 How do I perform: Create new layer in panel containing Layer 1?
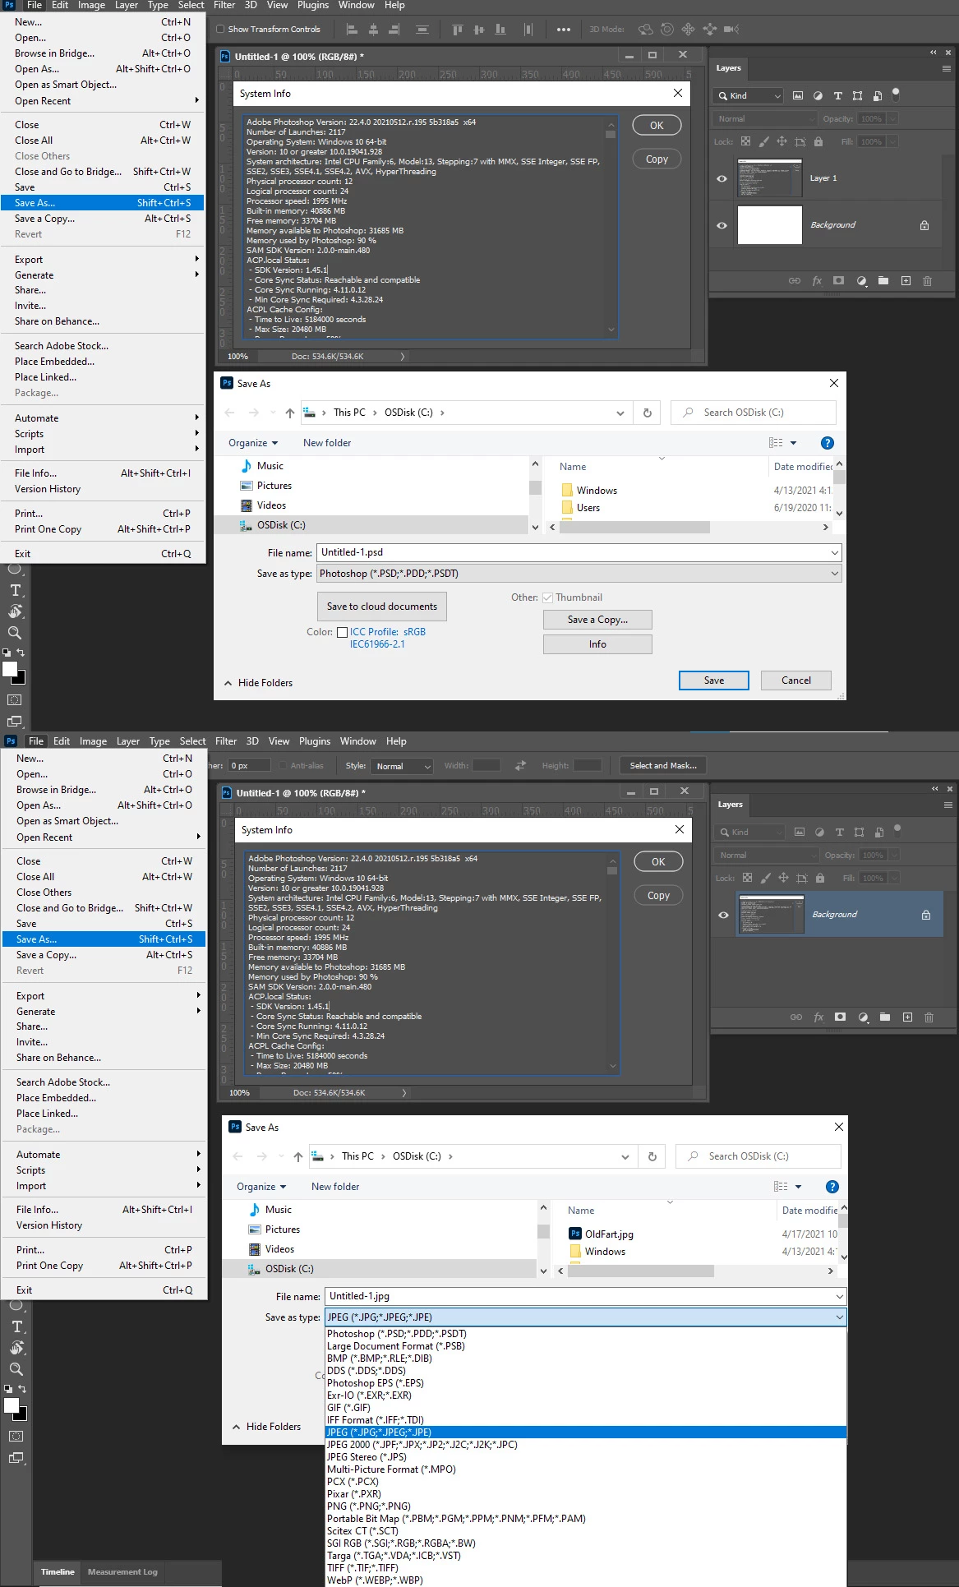coord(906,281)
